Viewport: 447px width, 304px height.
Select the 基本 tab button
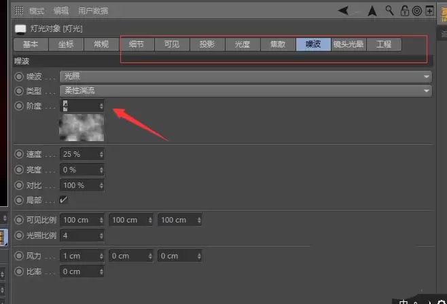tap(31, 44)
